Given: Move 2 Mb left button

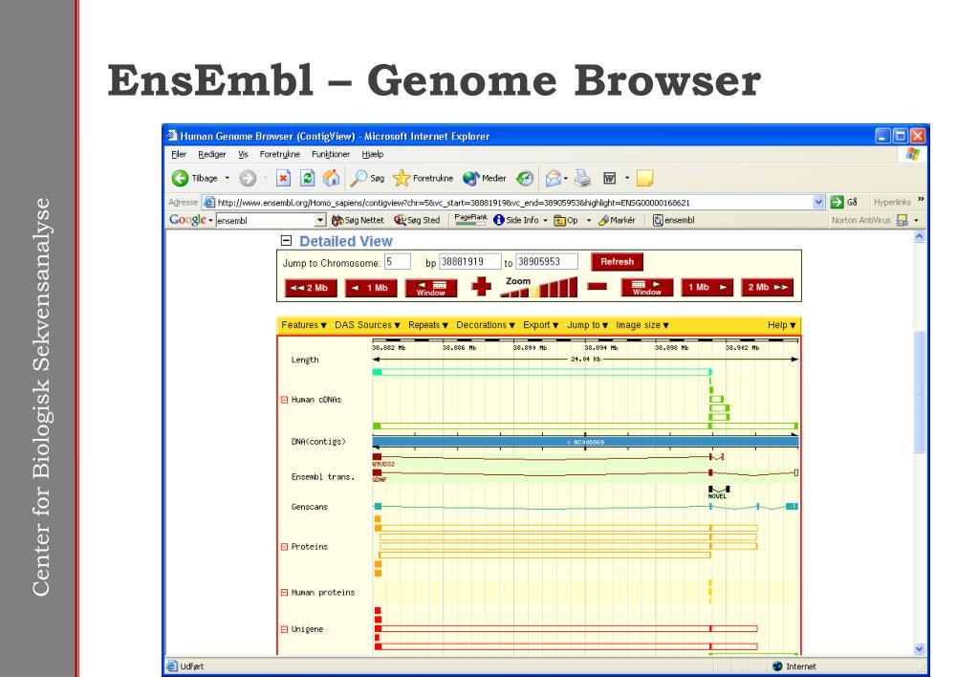Looking at the screenshot, I should tap(310, 288).
